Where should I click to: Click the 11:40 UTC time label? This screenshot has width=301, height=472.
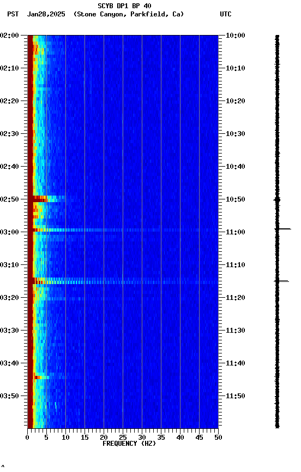(x=235, y=363)
